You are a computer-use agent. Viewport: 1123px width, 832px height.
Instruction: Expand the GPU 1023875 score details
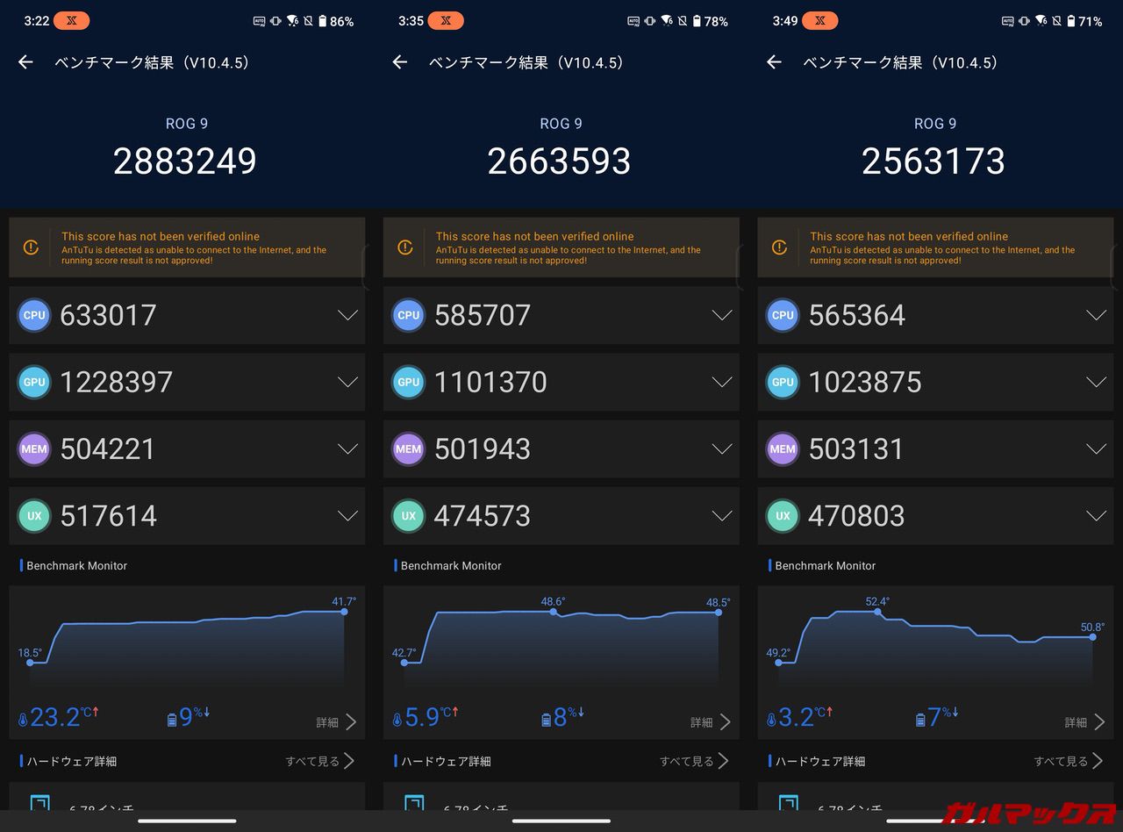click(1096, 382)
